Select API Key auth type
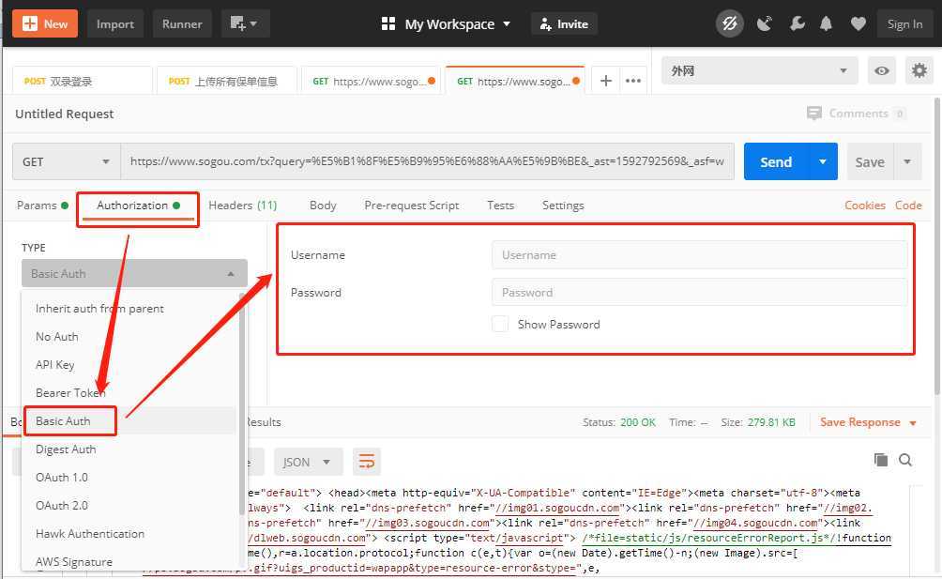 pyautogui.click(x=129, y=365)
